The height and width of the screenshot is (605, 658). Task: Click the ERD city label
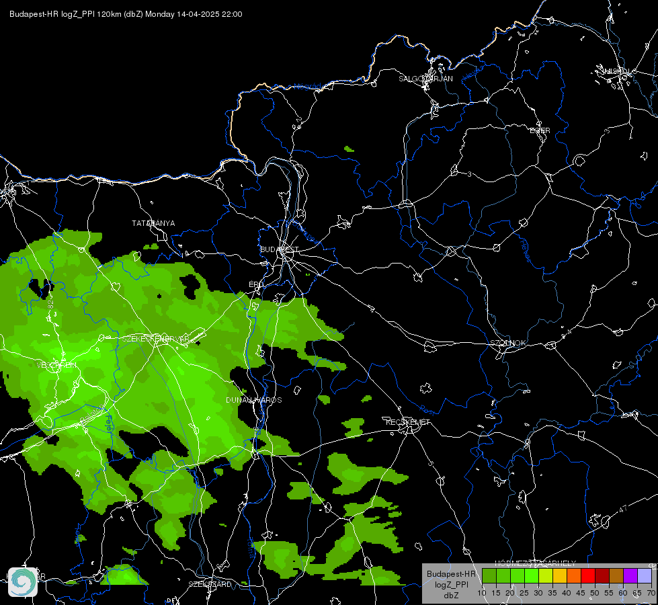tap(256, 284)
